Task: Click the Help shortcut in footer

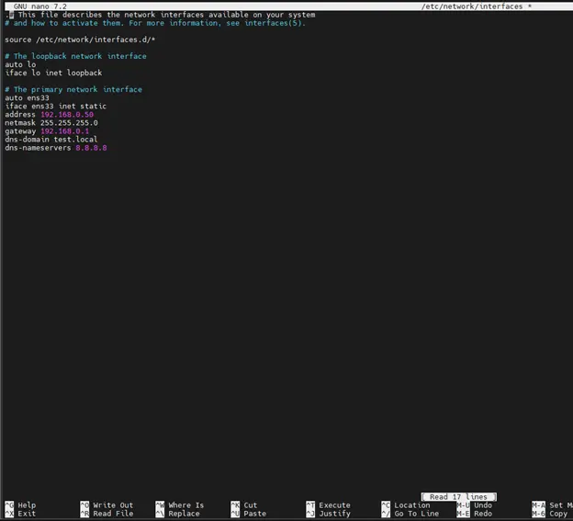Action: pyautogui.click(x=27, y=505)
